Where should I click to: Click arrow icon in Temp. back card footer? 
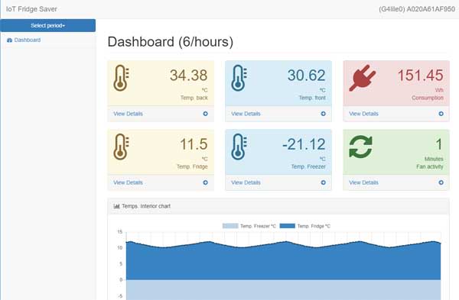pyautogui.click(x=206, y=114)
